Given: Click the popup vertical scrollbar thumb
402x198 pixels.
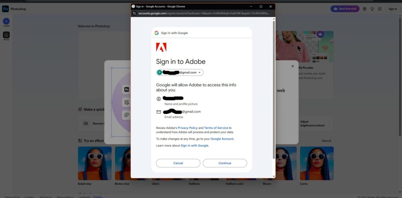Looking at the screenshot, I should (x=274, y=90).
